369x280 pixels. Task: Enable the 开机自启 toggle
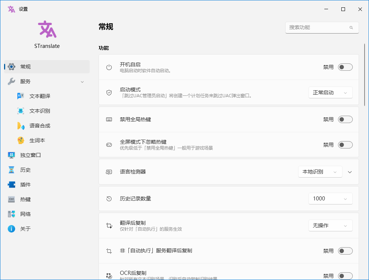point(345,67)
